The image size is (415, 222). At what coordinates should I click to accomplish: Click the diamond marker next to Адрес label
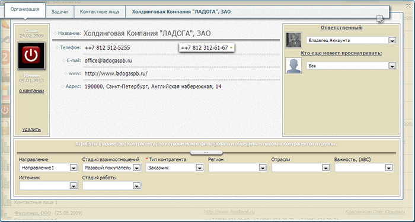point(62,86)
